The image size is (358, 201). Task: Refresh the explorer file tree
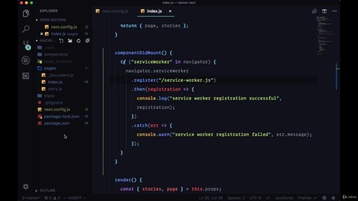[78, 41]
